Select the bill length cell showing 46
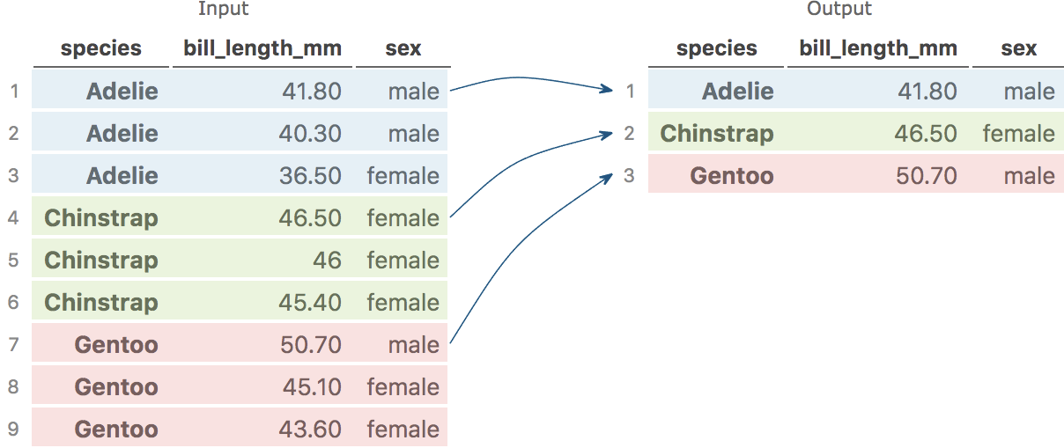This screenshot has height=448, width=1064. (x=327, y=261)
